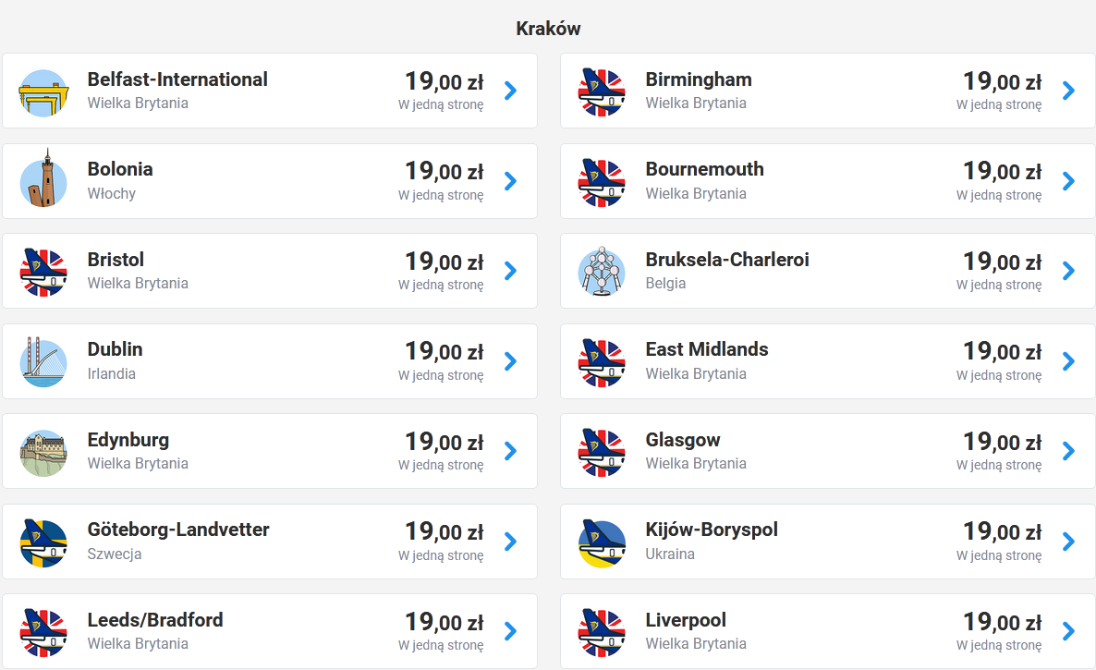The image size is (1096, 670).
Task: Select the Liverpool destination name
Action: coord(686,620)
